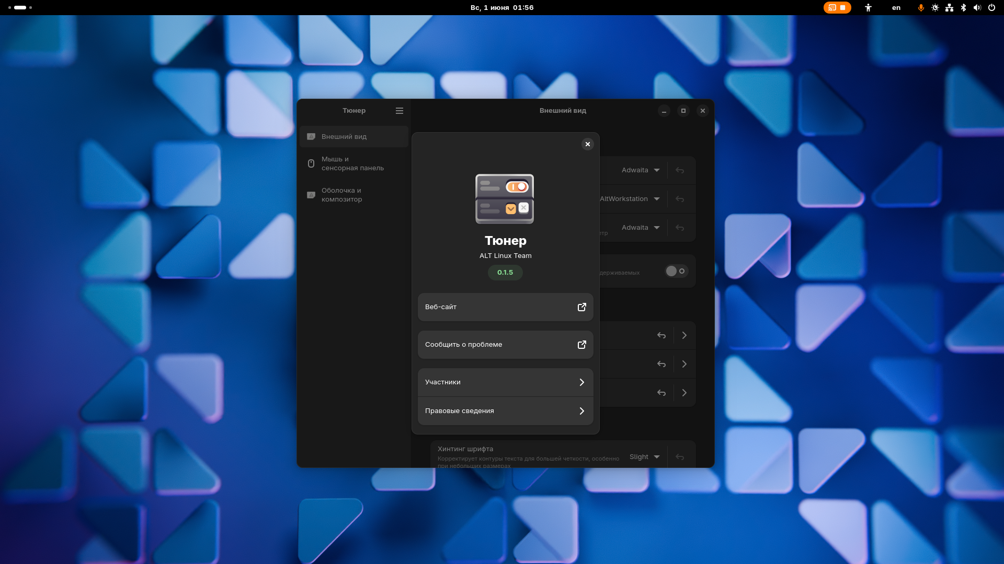This screenshot has height=564, width=1004.
Task: Select Оболочка и композитор in sidebar
Action: [x=354, y=195]
